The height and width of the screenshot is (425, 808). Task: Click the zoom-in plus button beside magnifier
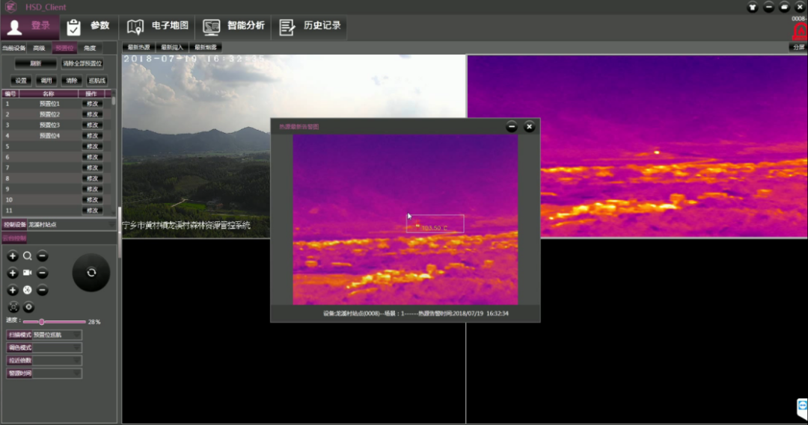(x=13, y=256)
